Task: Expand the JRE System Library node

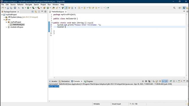Action: pos(4,17)
